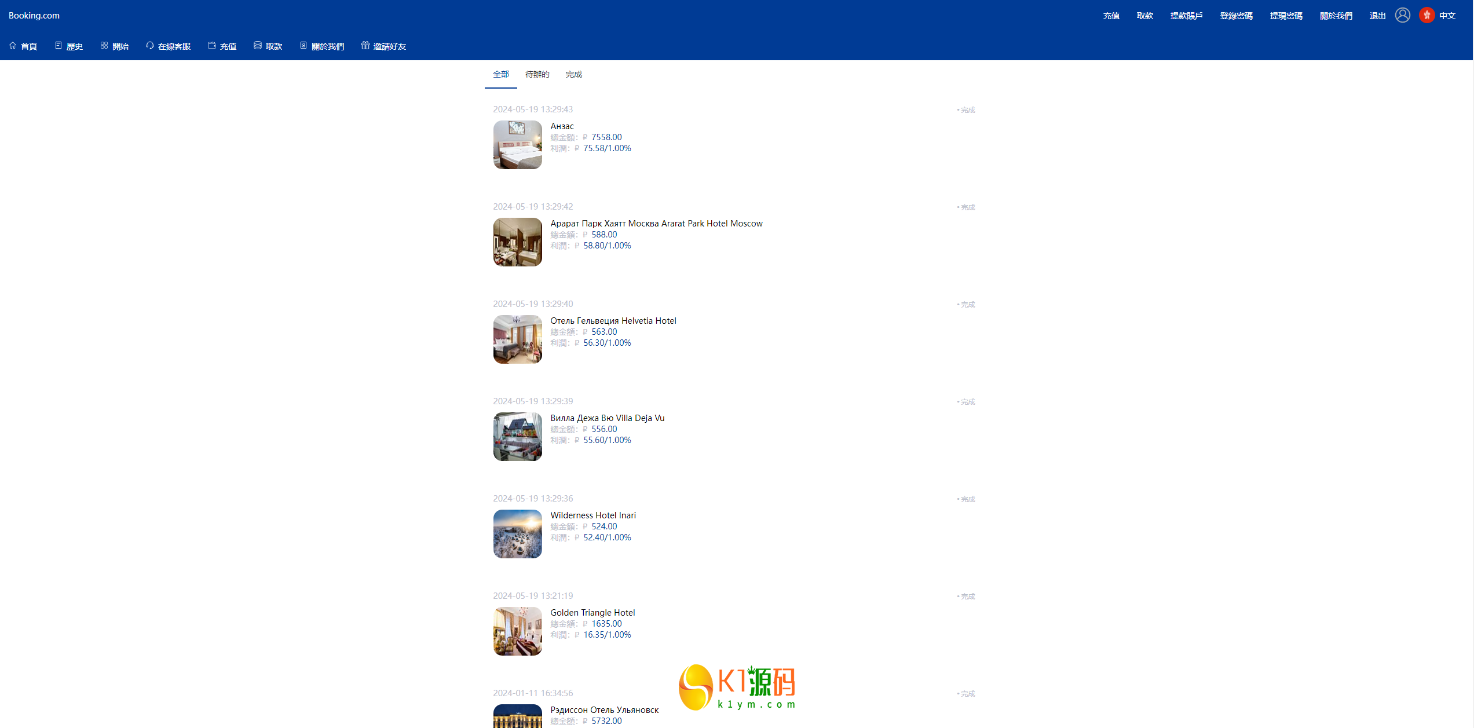1474x728 pixels.
Task: Click Golden Triangle Hotel title
Action: (x=592, y=613)
